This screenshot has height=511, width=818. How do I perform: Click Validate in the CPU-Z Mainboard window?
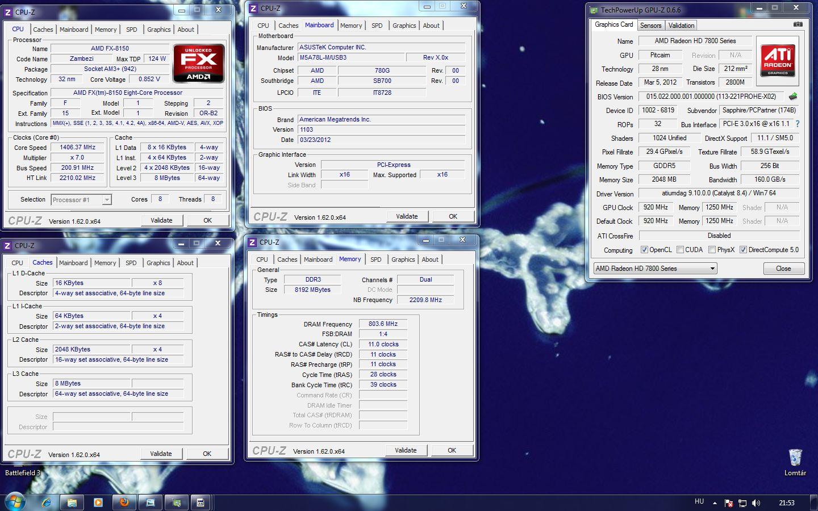[407, 216]
